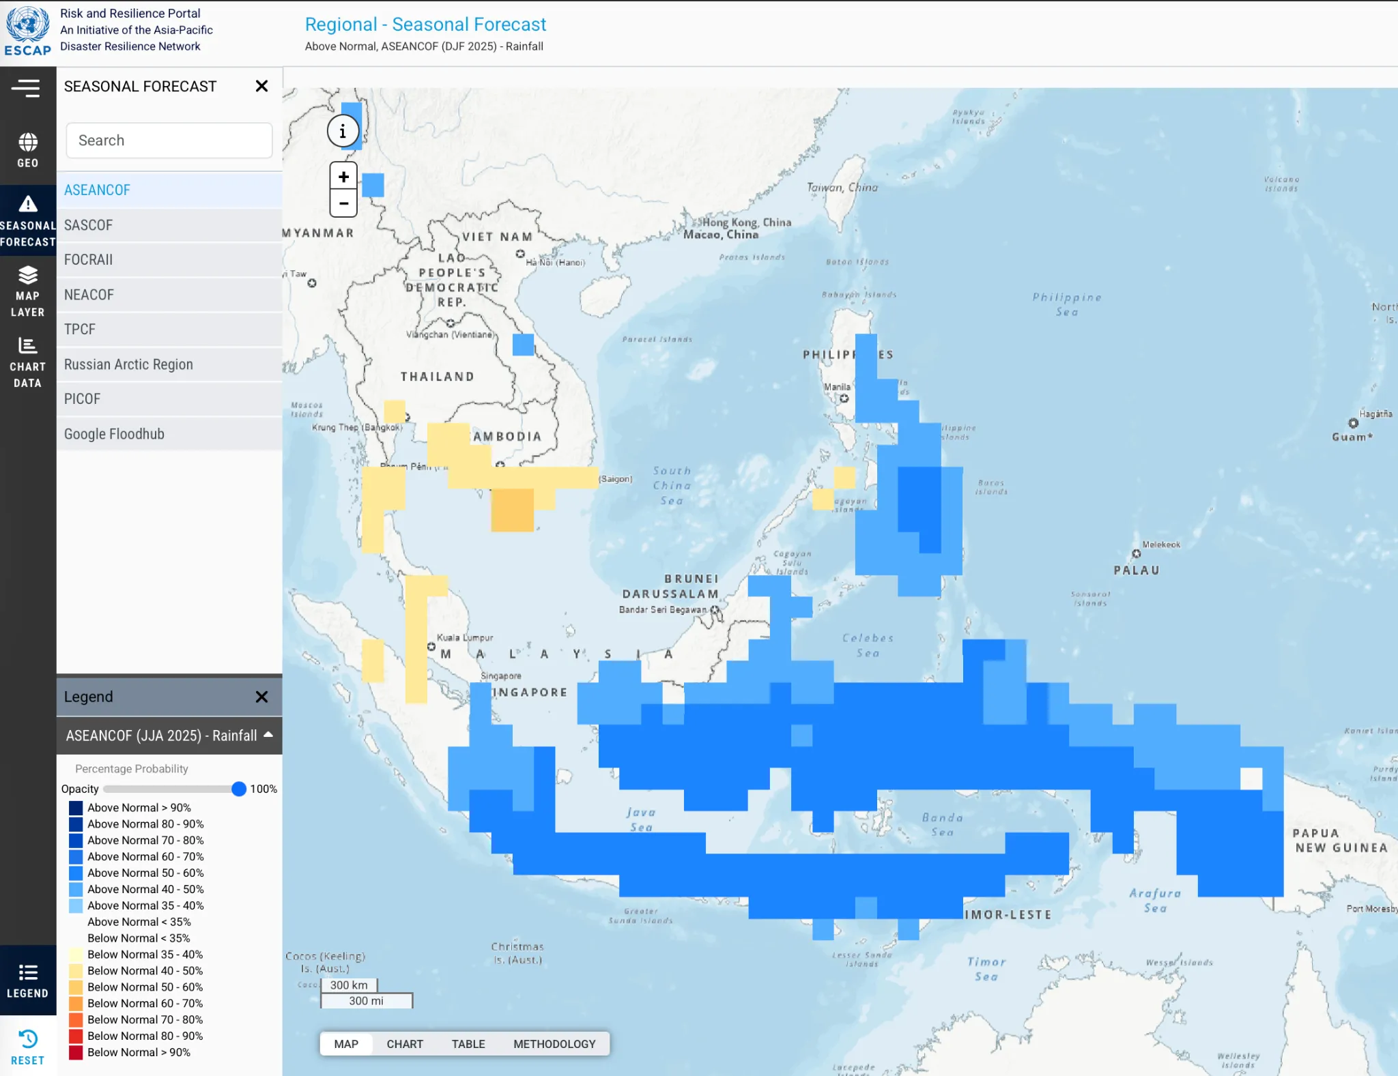The width and height of the screenshot is (1398, 1076).
Task: Click the Opacity slider handle
Action: pyautogui.click(x=238, y=789)
